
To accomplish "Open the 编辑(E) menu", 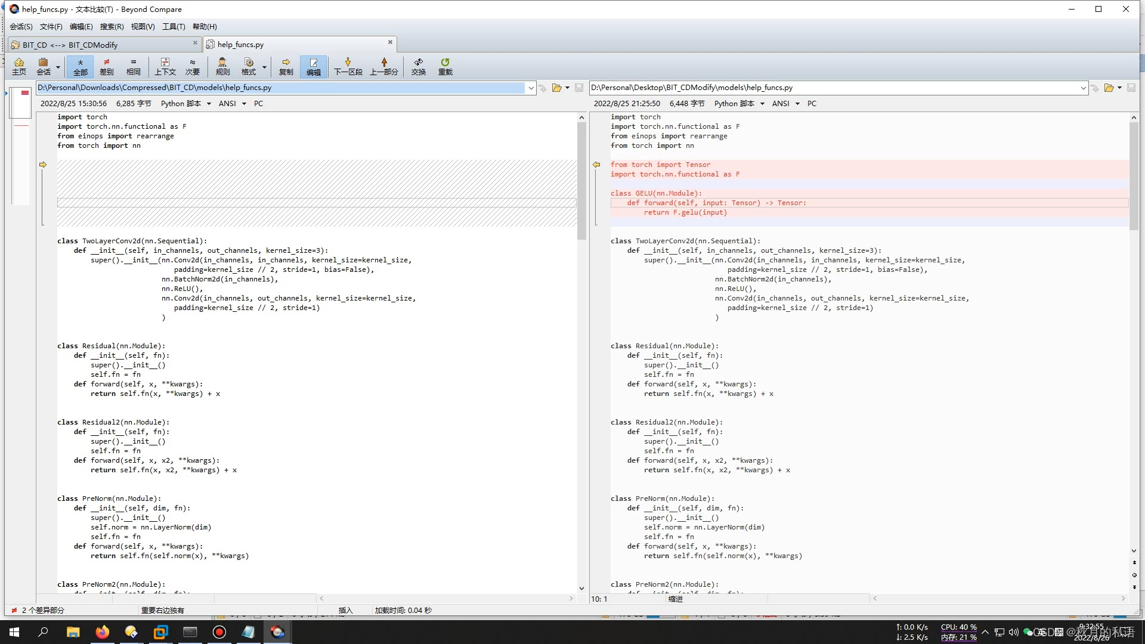I will pos(81,27).
